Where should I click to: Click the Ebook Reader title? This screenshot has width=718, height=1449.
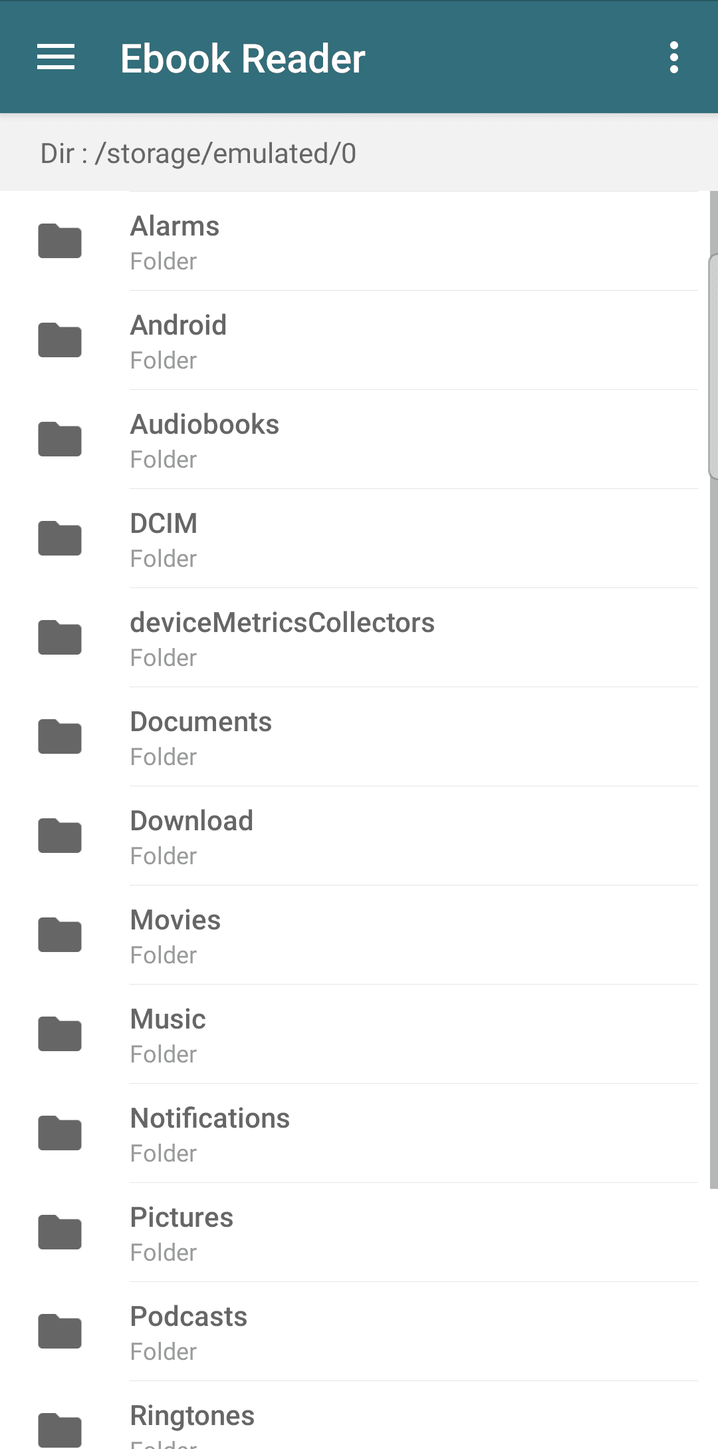pos(243,59)
